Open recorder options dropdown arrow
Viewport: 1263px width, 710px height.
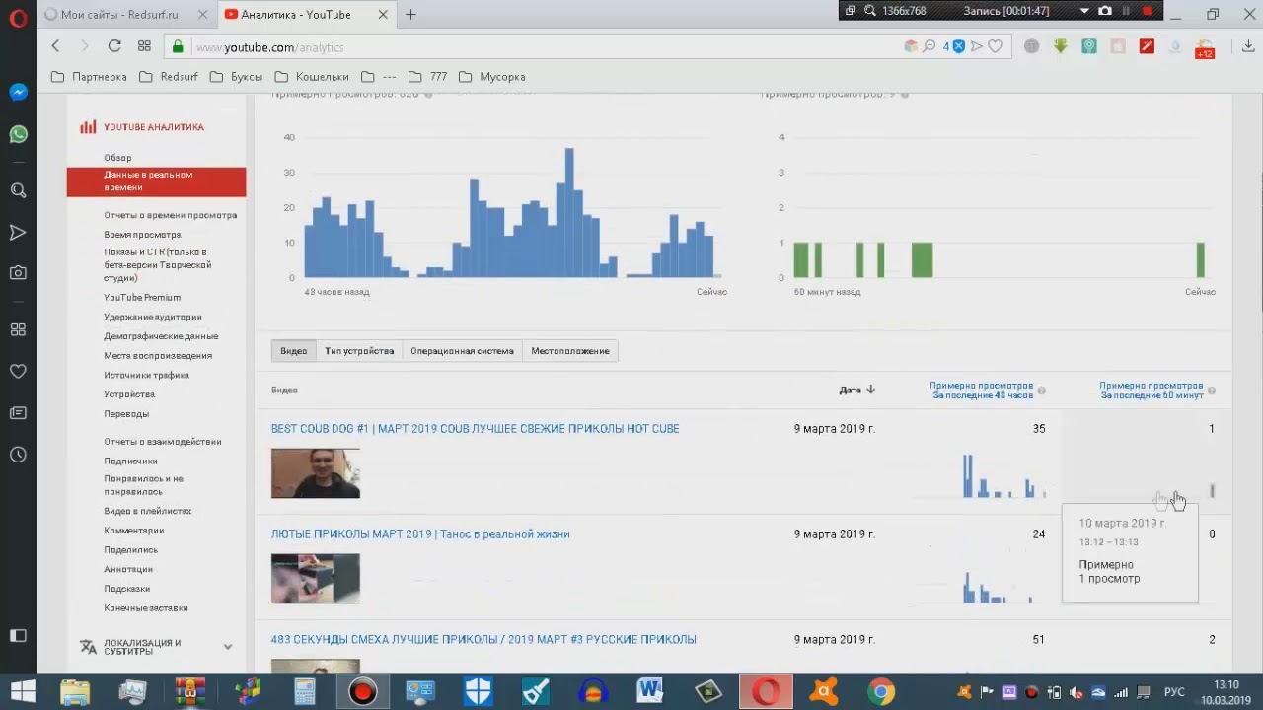pyautogui.click(x=1084, y=11)
